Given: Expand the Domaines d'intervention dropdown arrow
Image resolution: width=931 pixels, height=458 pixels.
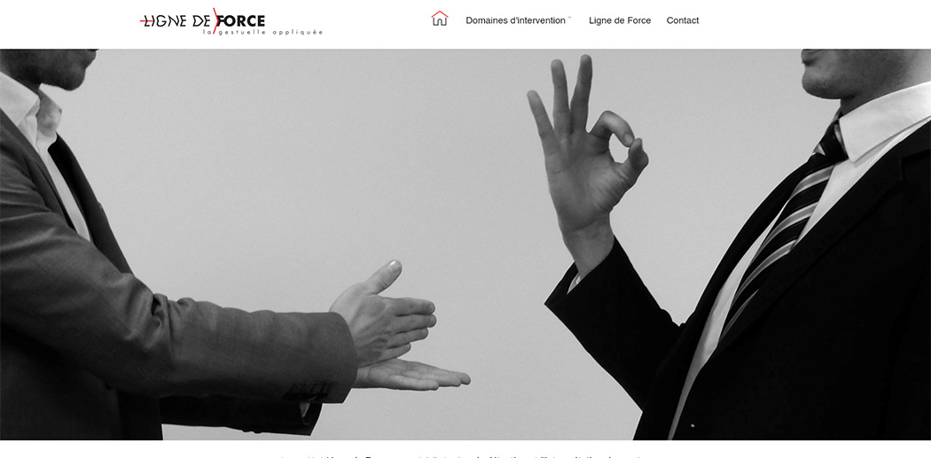Looking at the screenshot, I should pyautogui.click(x=569, y=19).
